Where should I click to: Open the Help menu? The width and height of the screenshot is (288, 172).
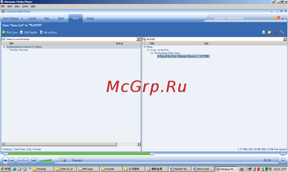(x=33, y=6)
